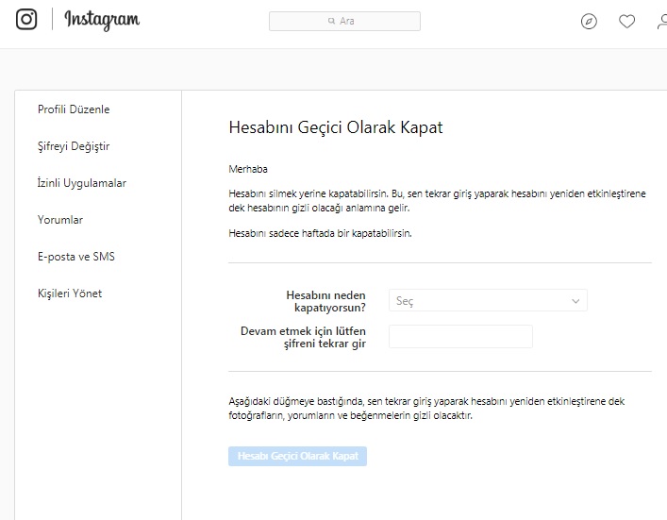Open the Instagram wordmark home link
The width and height of the screenshot is (667, 520).
click(102, 20)
